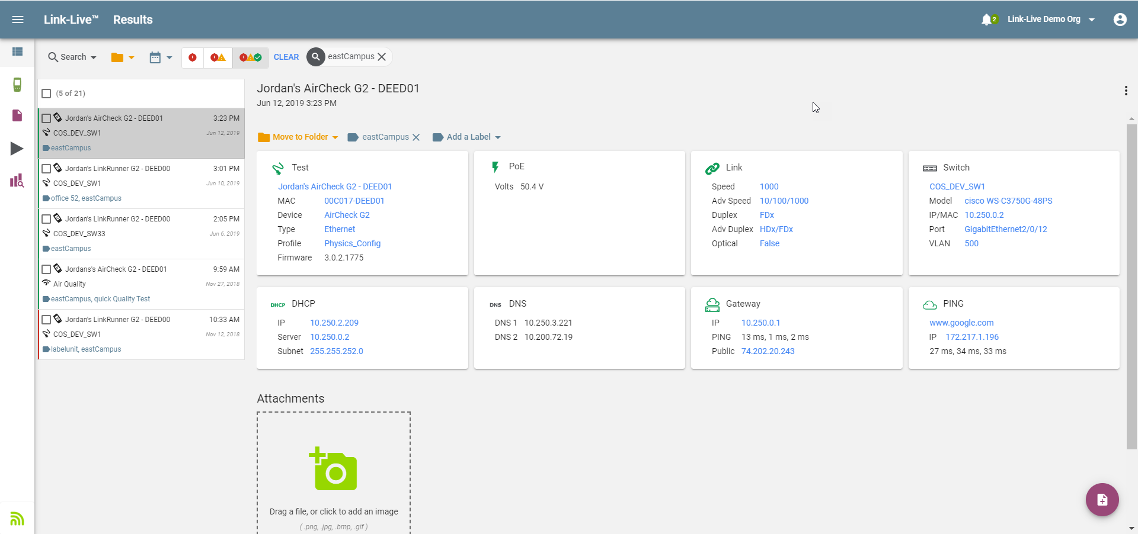Open the Move to Folder dropdown
Viewport: 1138px width, 534px height.
click(298, 137)
